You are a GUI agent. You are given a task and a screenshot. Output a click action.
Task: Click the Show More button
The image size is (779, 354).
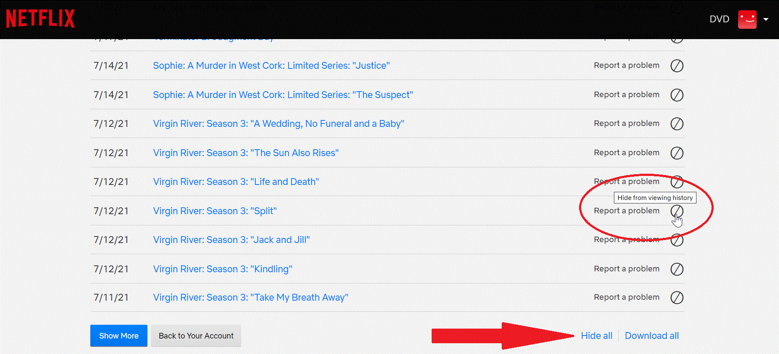119,336
